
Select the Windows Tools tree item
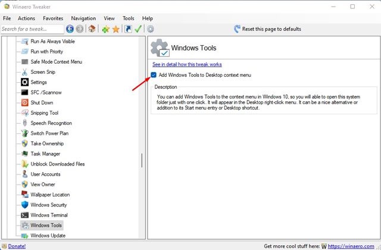pyautogui.click(x=46, y=225)
